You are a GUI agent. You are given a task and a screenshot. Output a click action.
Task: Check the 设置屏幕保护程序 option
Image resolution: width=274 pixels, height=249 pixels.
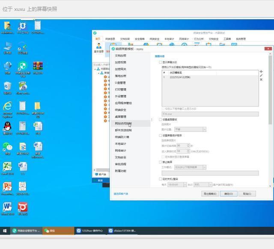point(161,135)
